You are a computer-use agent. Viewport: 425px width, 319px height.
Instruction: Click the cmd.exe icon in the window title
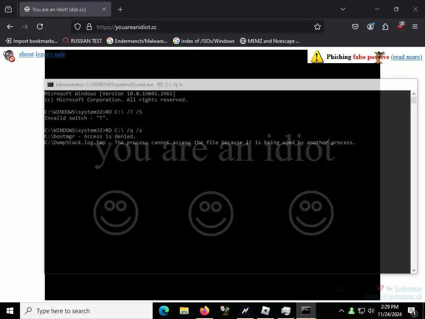50,85
